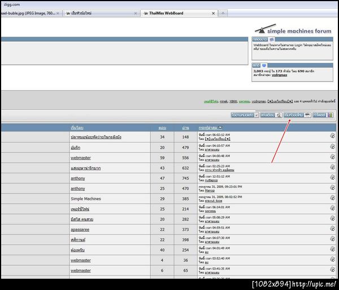Sort by last post using the header arrow
339x290 pixels.
pyautogui.click(x=220, y=128)
